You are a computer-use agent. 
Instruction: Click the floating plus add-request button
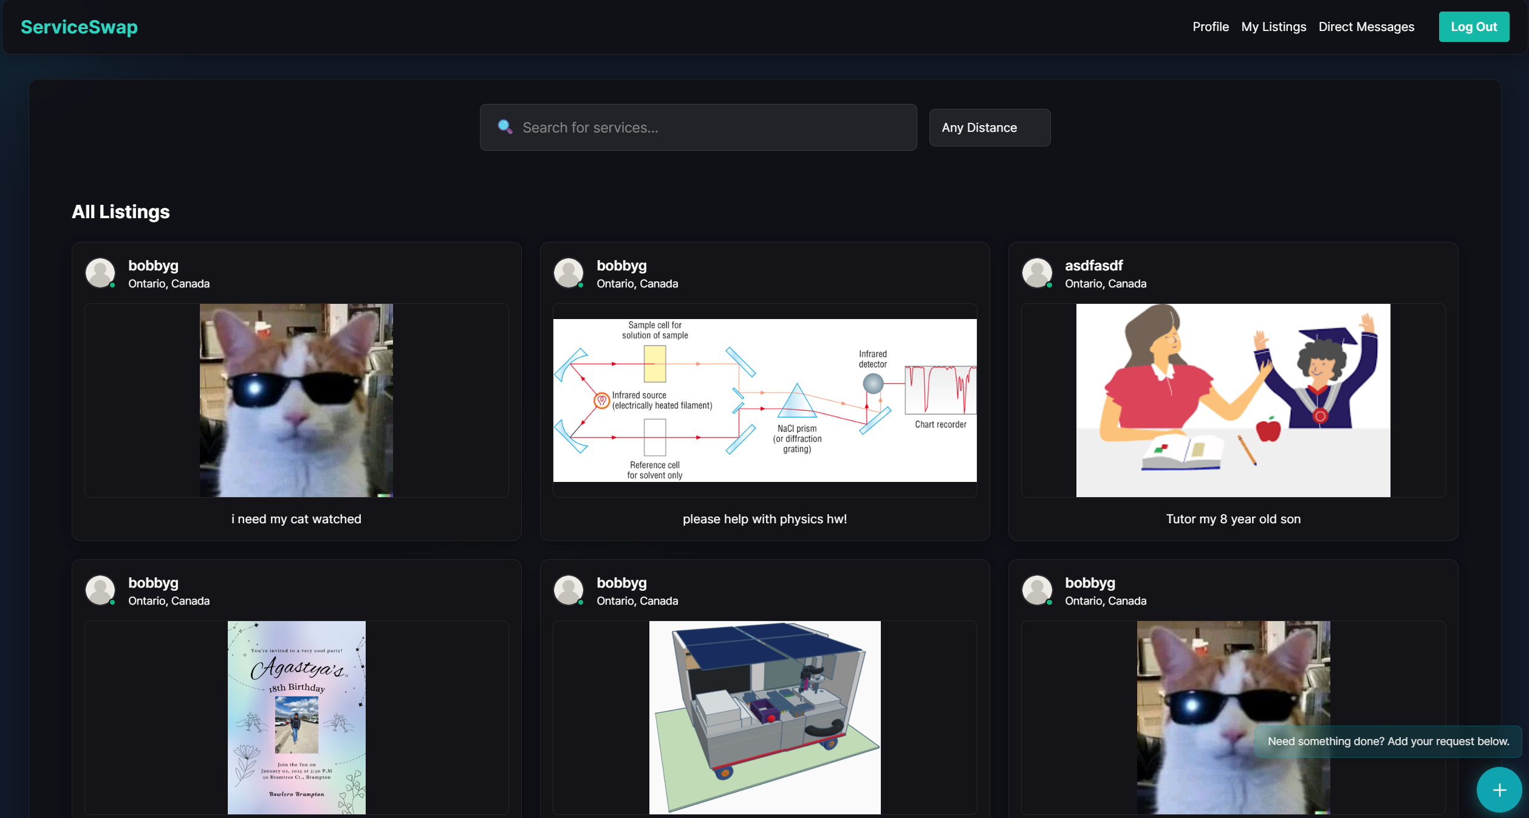(x=1499, y=789)
